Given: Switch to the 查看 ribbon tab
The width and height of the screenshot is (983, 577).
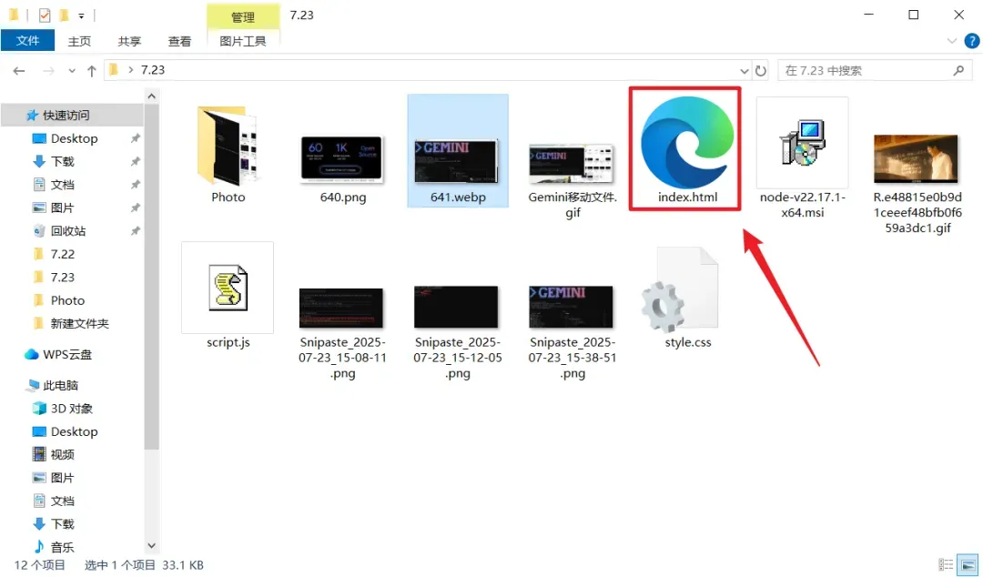Looking at the screenshot, I should point(179,41).
